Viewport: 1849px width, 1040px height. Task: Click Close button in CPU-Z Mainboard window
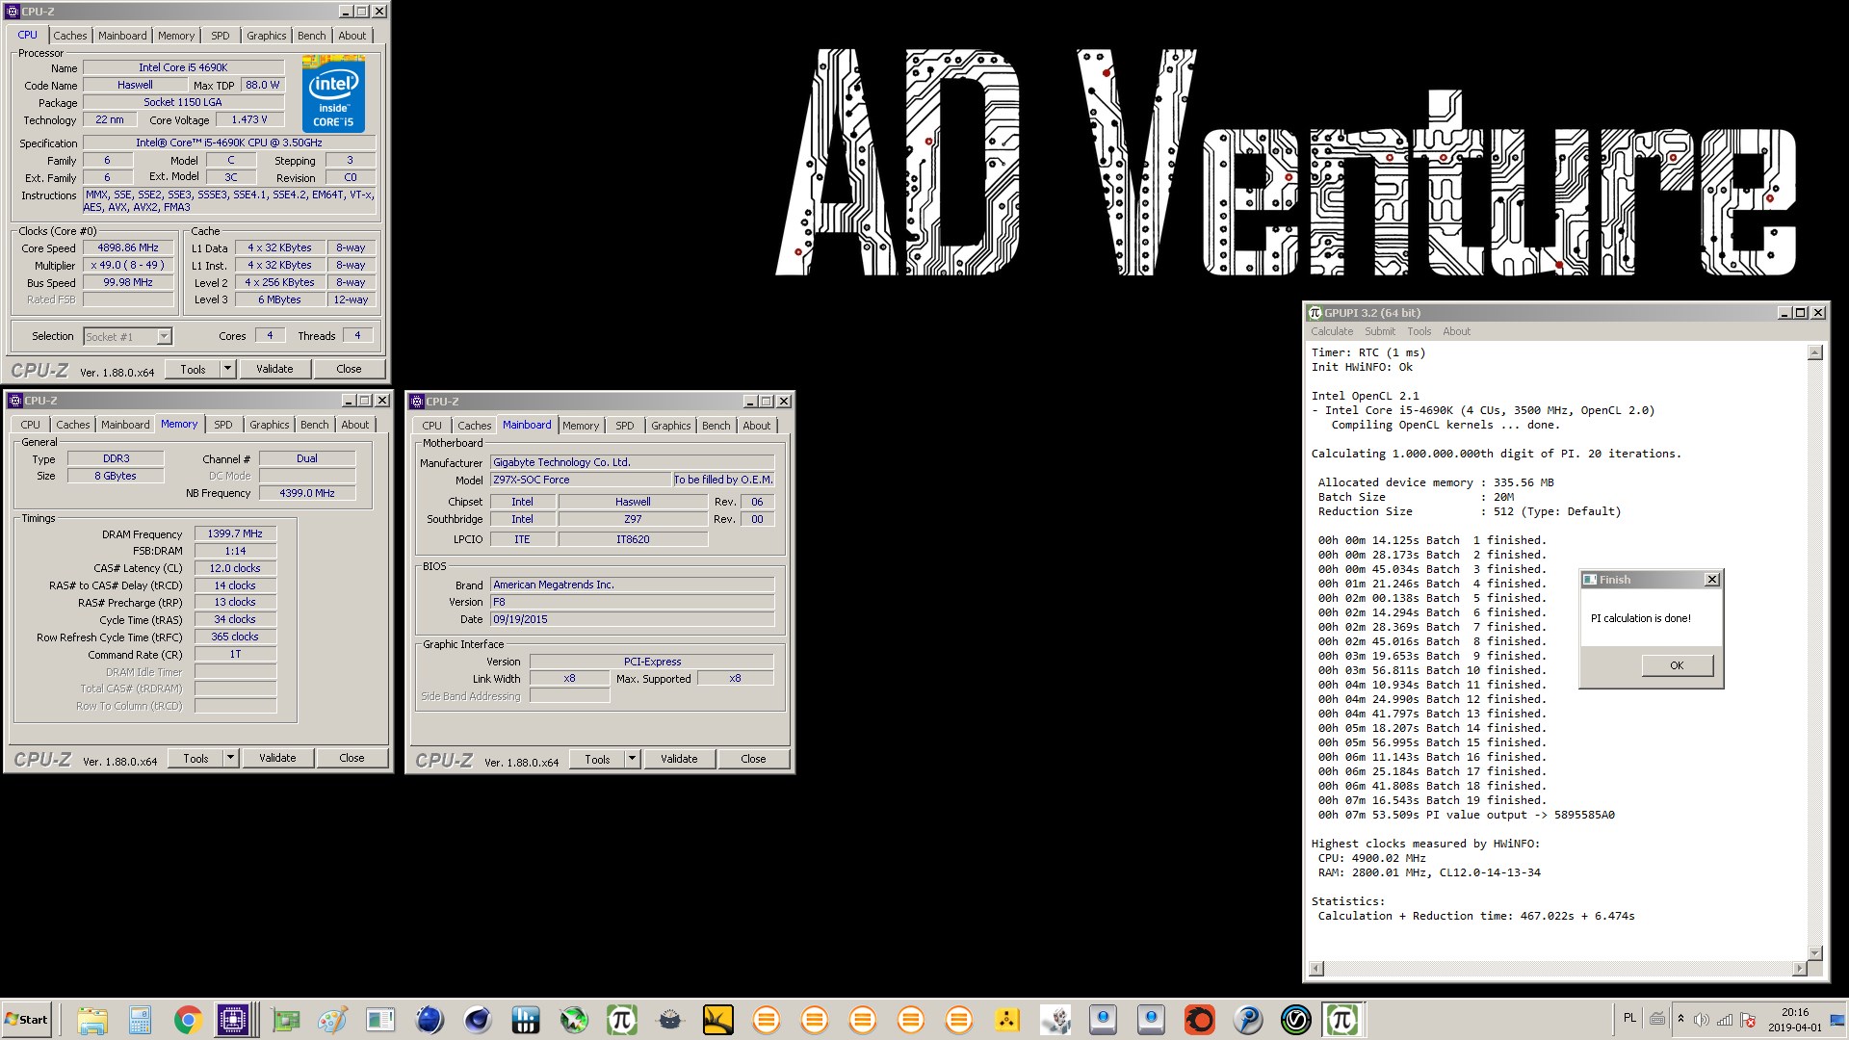point(753,759)
